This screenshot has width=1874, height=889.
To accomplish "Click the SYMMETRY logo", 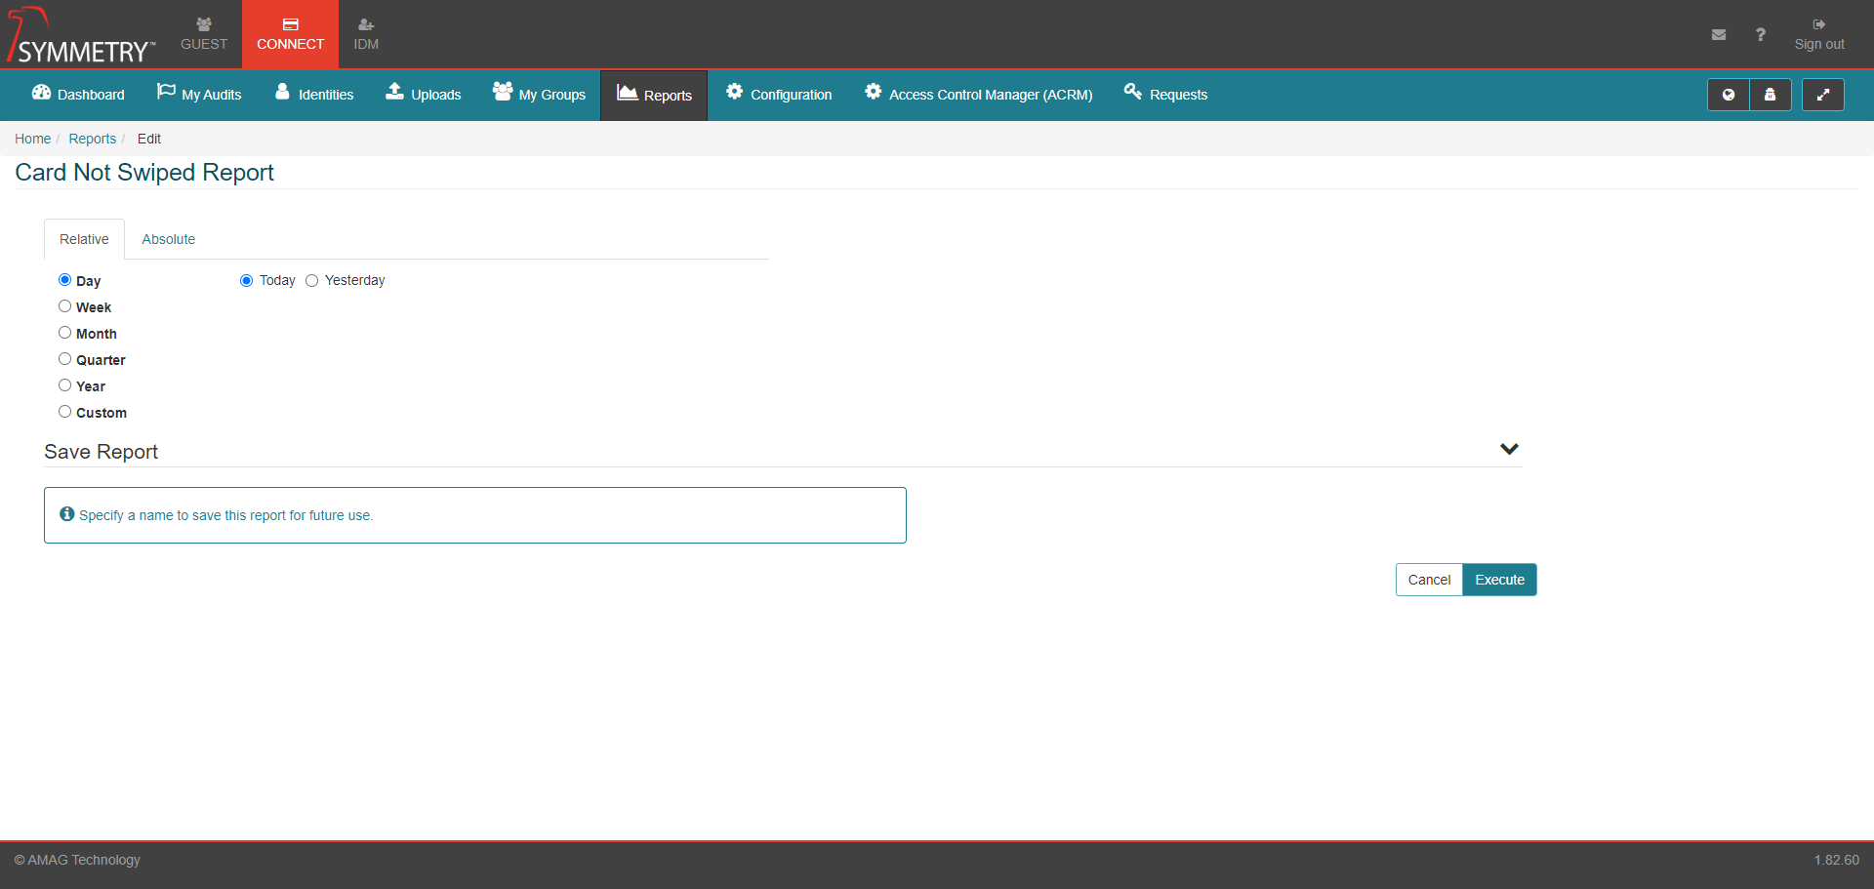I will [x=82, y=37].
